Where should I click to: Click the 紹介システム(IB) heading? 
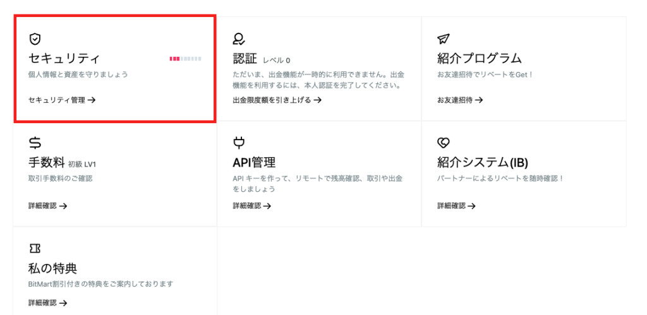(483, 163)
